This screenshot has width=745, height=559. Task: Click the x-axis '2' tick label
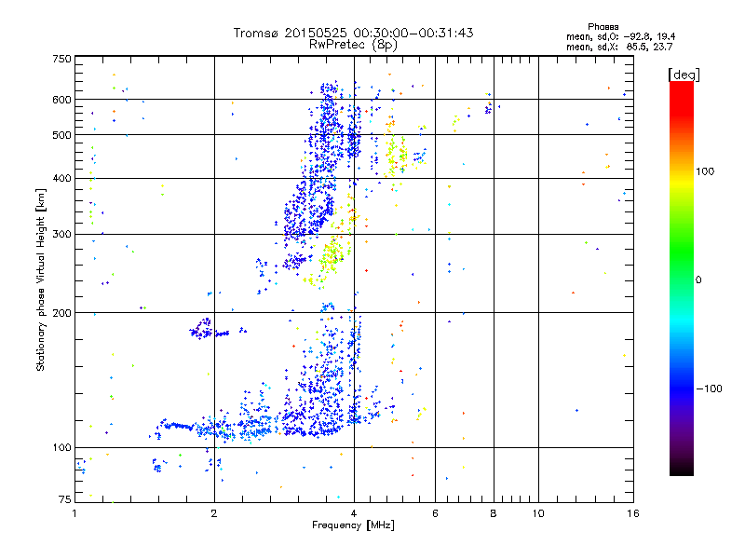(x=214, y=513)
